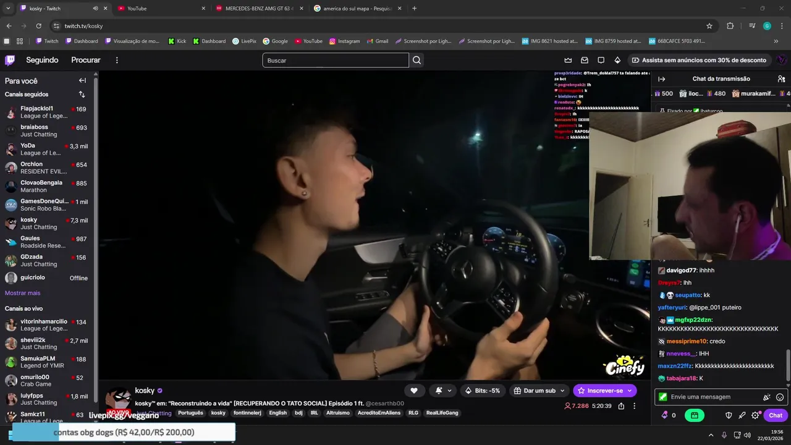The height and width of the screenshot is (445, 791).
Task: Open the Instagram bookmark
Action: click(344, 41)
